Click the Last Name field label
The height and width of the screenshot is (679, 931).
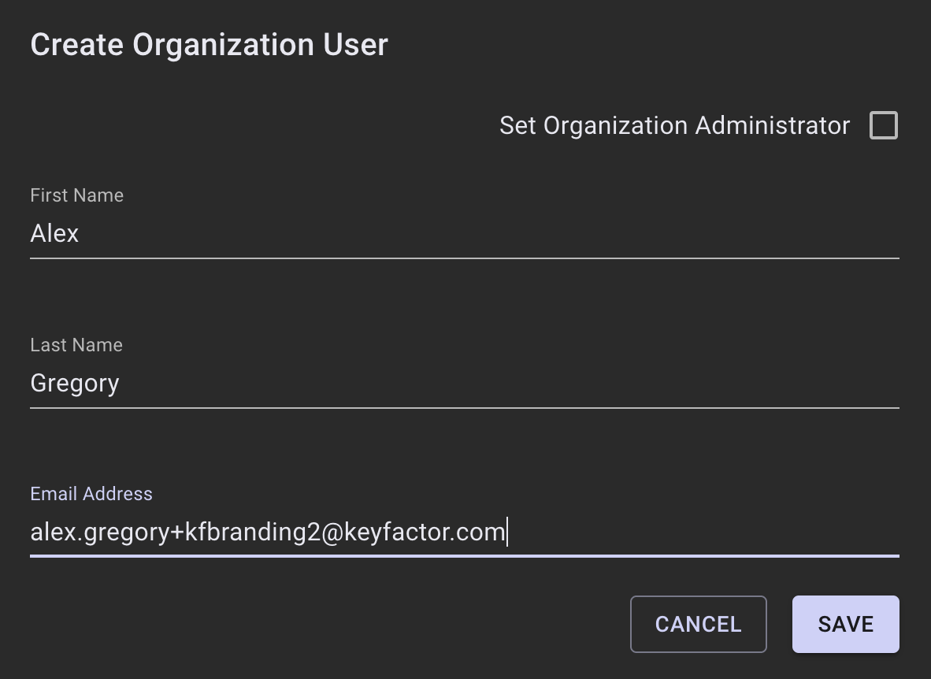coord(76,345)
